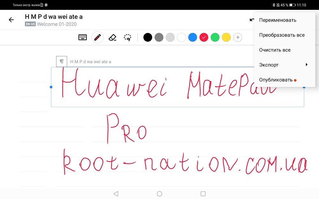Tap the EN-US language badge
319x199 pixels.
[x=30, y=24]
